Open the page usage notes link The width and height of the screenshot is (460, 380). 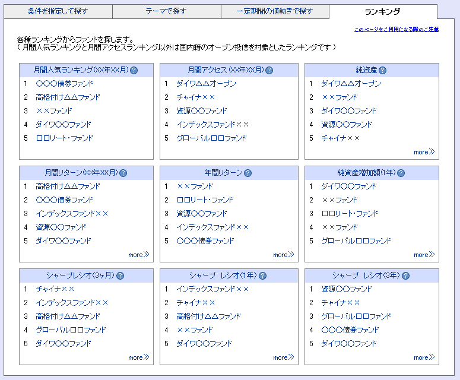coord(396,29)
